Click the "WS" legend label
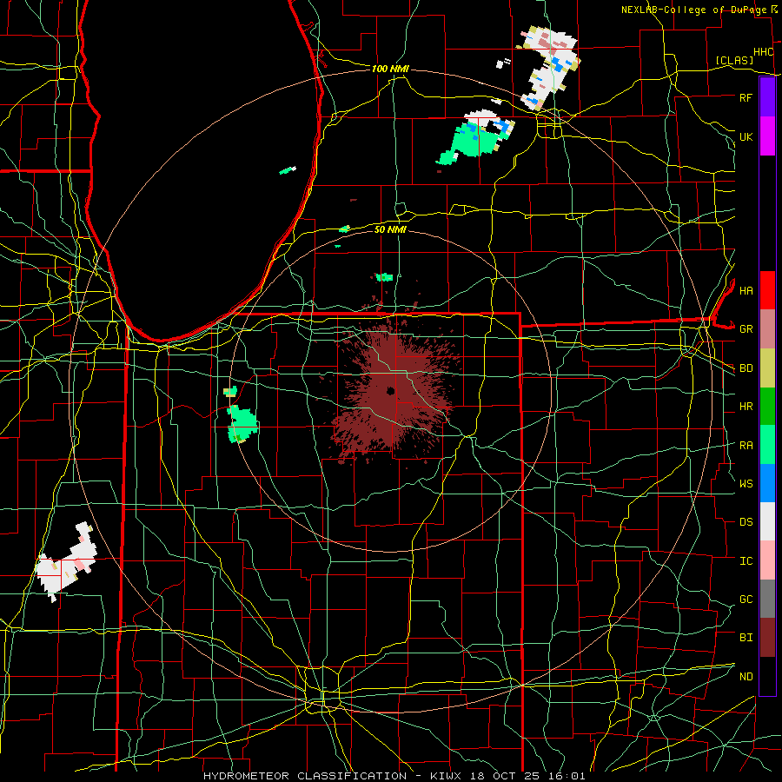Image resolution: width=782 pixels, height=782 pixels. (x=746, y=484)
